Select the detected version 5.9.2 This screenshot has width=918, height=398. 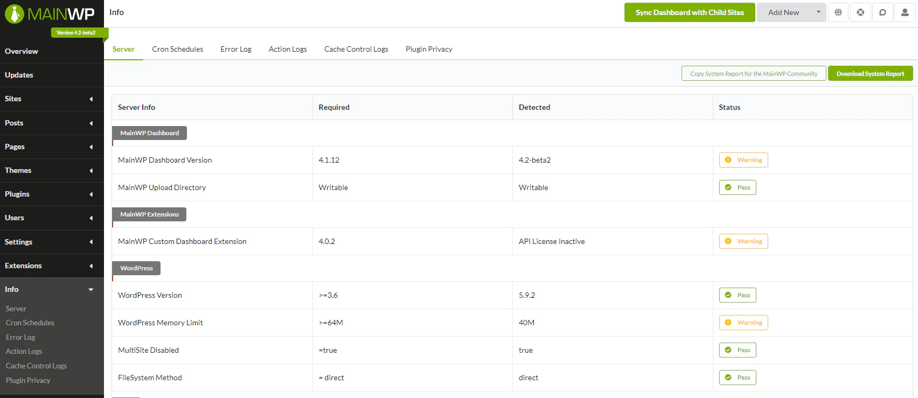(527, 295)
